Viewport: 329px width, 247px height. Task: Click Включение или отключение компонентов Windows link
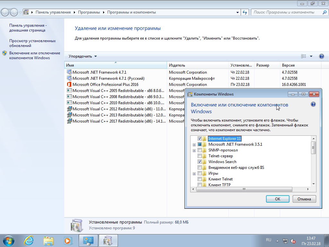tap(35, 55)
